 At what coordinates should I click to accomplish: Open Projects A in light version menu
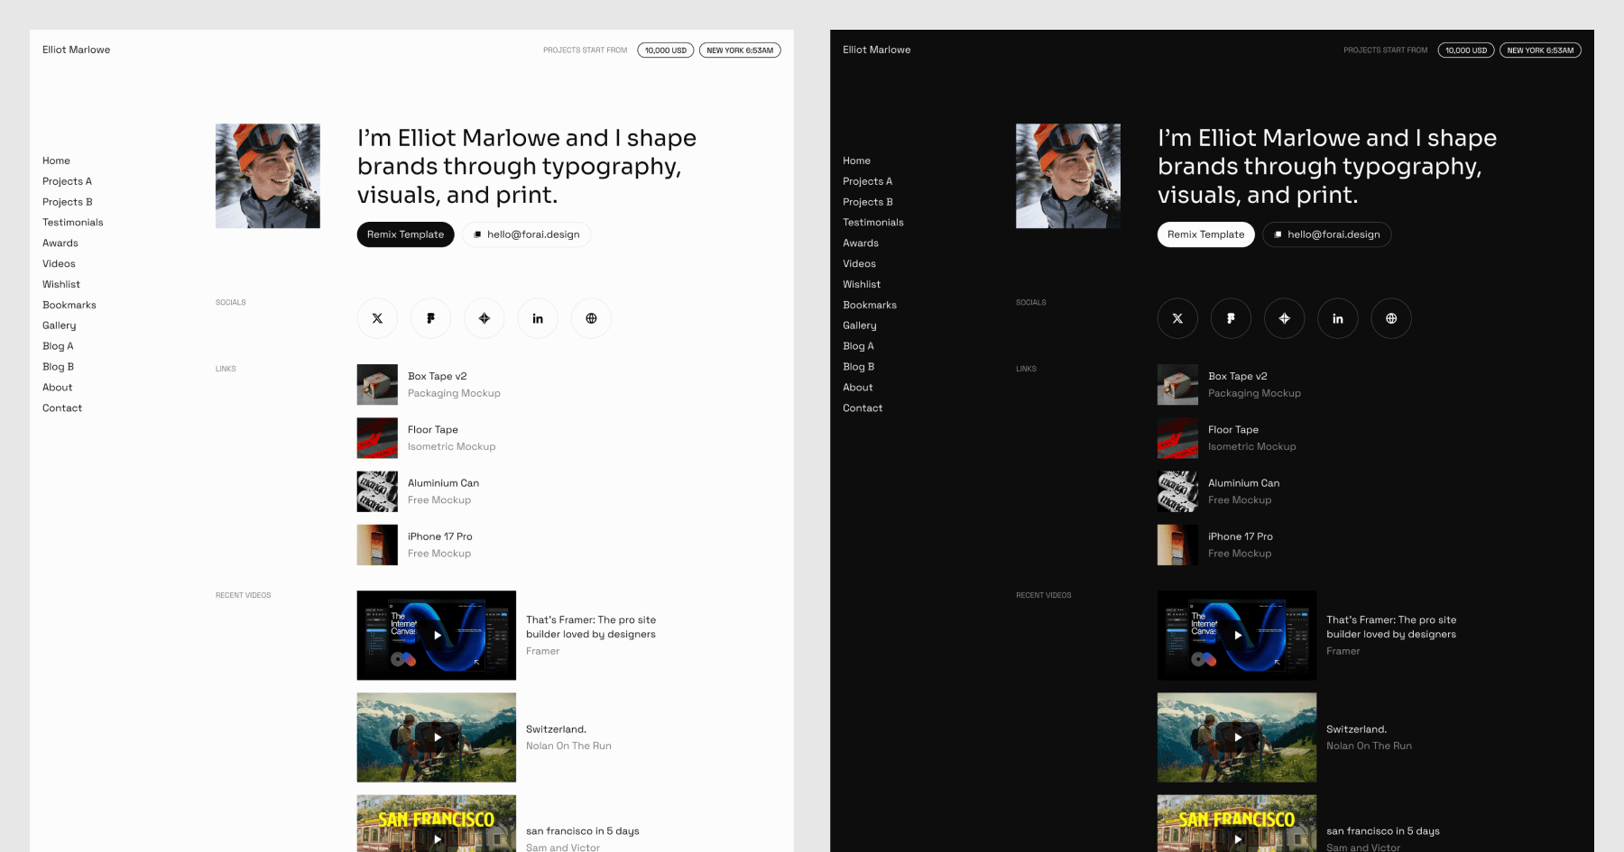[67, 181]
